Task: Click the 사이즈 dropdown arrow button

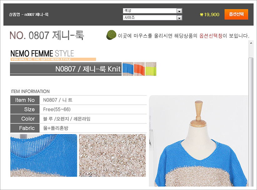Action: point(179,18)
